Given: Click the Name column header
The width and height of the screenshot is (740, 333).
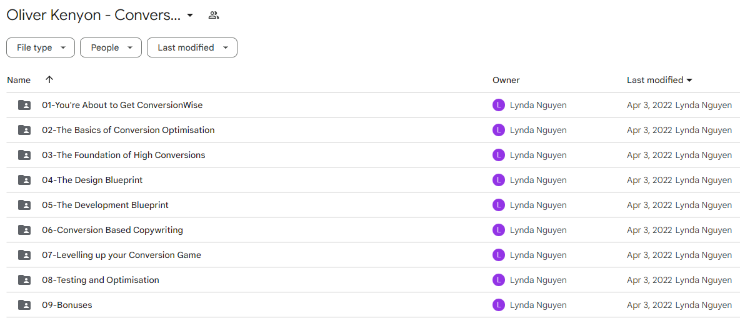Looking at the screenshot, I should 19,80.
